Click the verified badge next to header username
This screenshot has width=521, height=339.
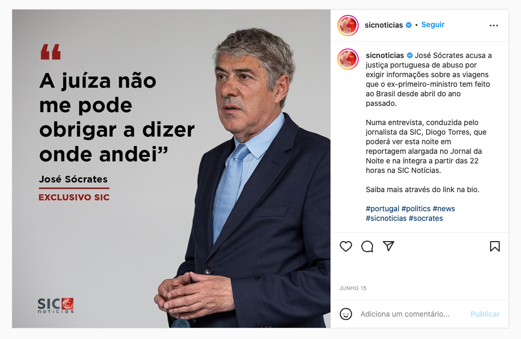(x=409, y=25)
